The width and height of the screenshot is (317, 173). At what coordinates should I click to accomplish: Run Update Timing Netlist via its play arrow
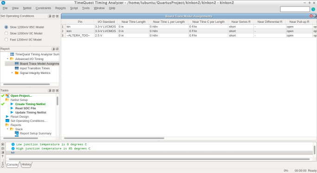[x=12, y=113]
